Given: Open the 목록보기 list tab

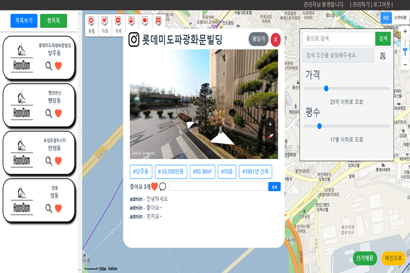Looking at the screenshot, I should (x=24, y=21).
